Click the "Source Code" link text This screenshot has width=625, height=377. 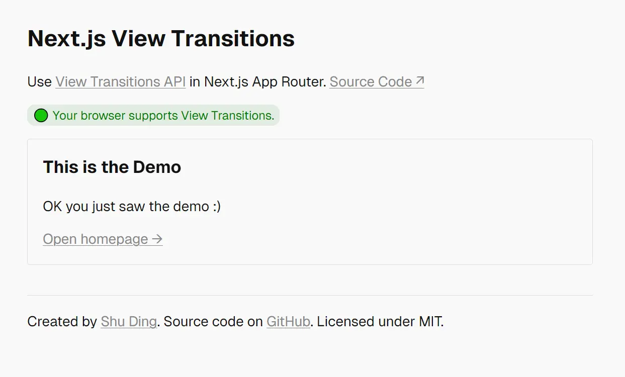tap(371, 82)
